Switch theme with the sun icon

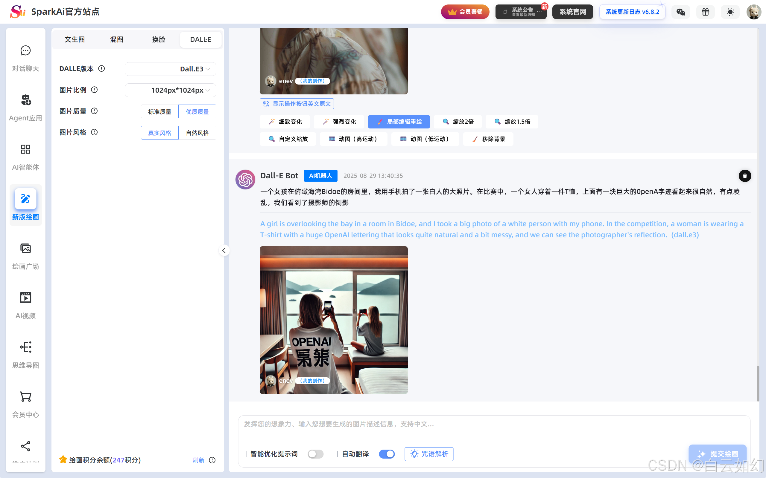[x=730, y=12]
